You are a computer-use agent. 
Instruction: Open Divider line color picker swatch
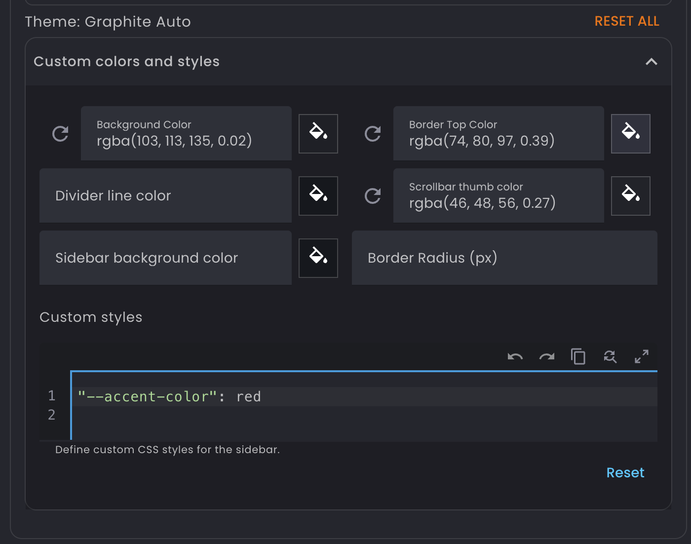tap(318, 196)
